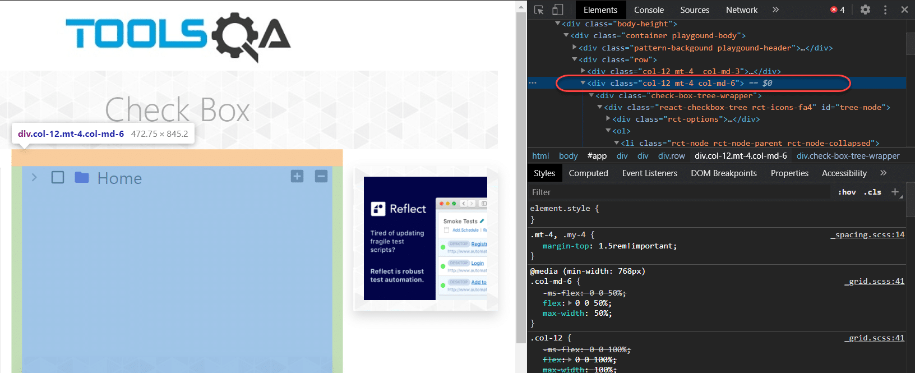Screen dimensions: 915x373
Task: Toggle the .cls class editor button
Action: [872, 192]
